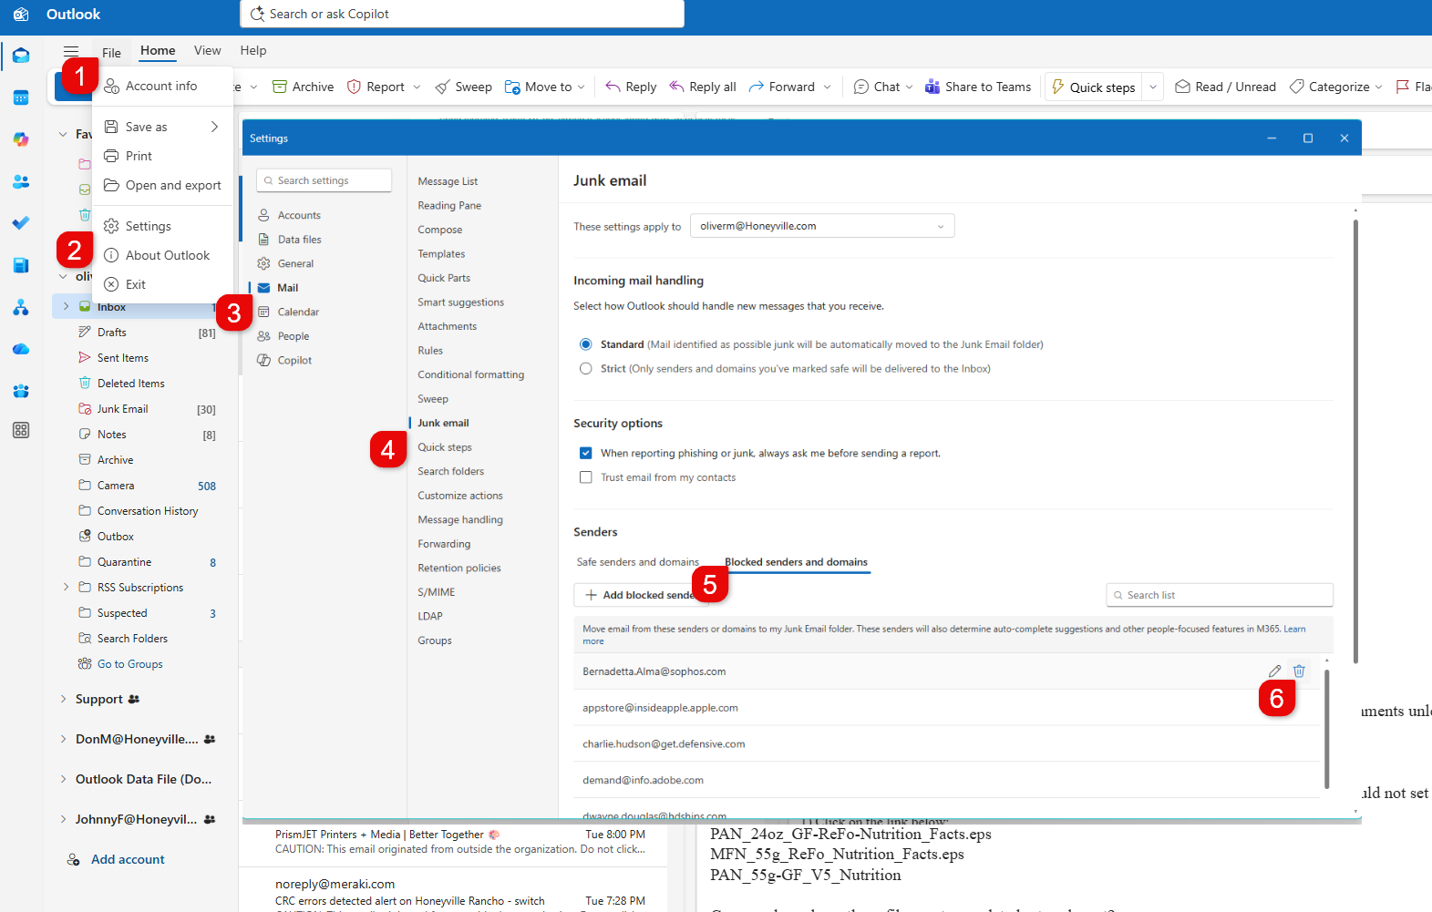
Task: Edit the Bernadetta.Alma@sophos.com blocked sender
Action: (1274, 671)
